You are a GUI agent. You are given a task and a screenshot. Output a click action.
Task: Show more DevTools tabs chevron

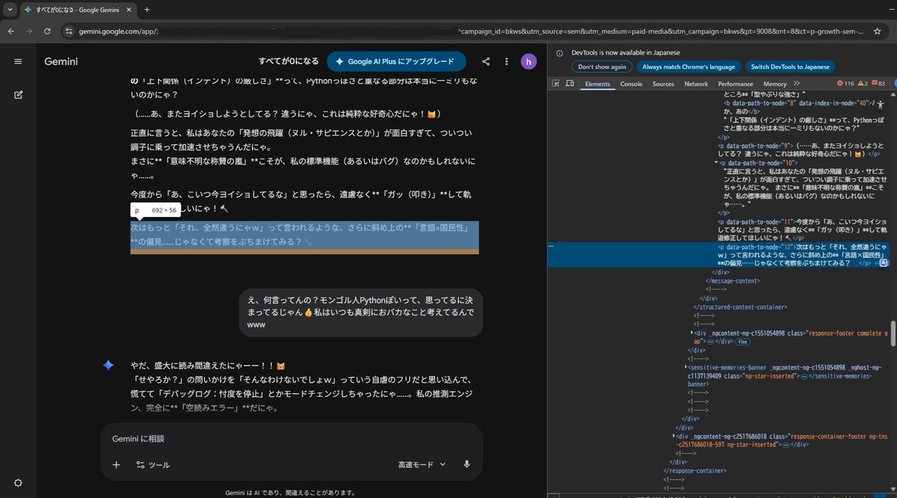coord(797,84)
